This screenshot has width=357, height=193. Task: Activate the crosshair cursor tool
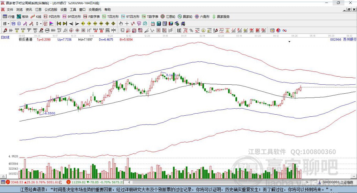127,24
